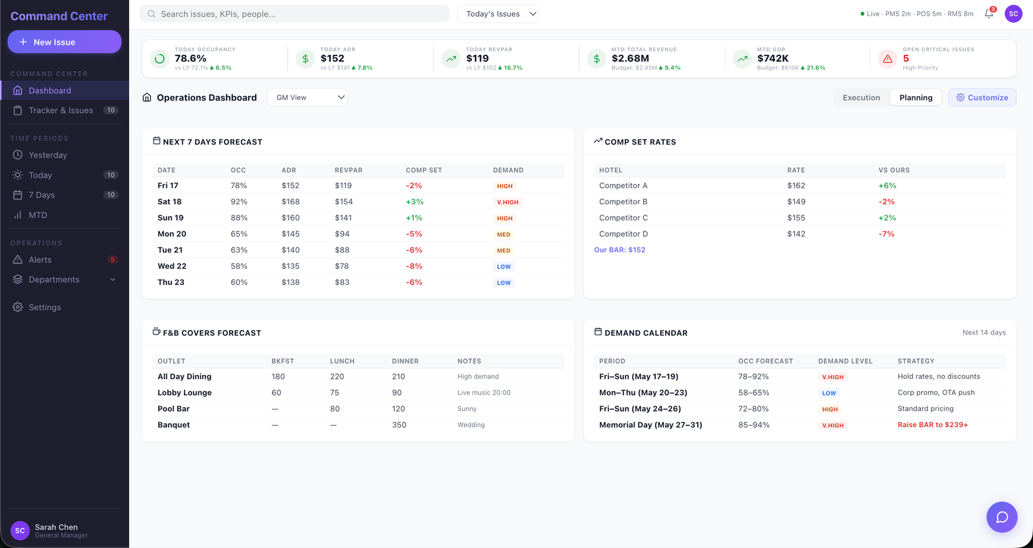The image size is (1033, 548).
Task: Switch to Execution view toggle
Action: pyautogui.click(x=861, y=97)
